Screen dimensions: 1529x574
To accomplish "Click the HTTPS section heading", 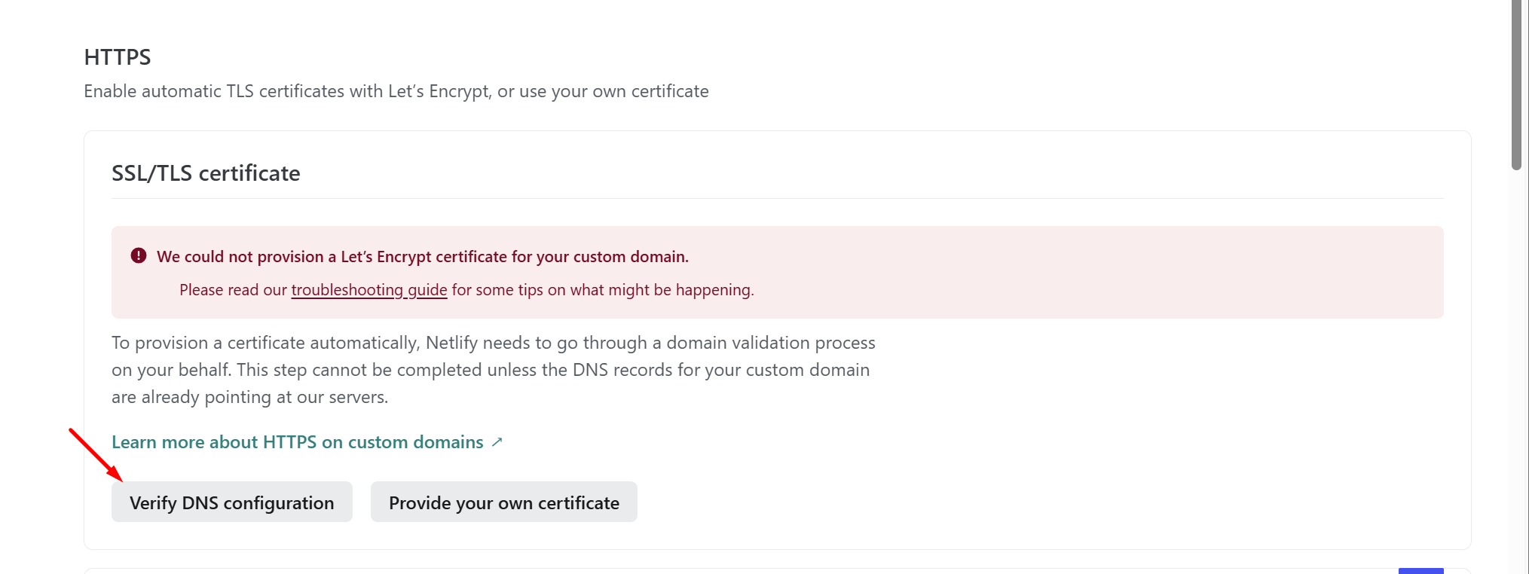I will (118, 57).
